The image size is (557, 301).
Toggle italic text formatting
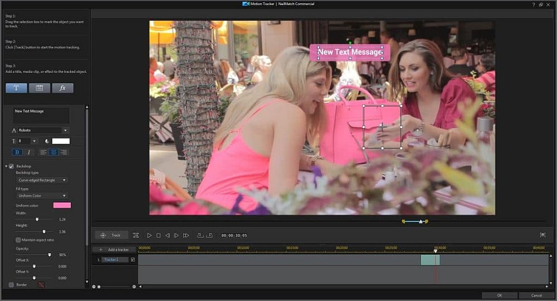[29, 152]
